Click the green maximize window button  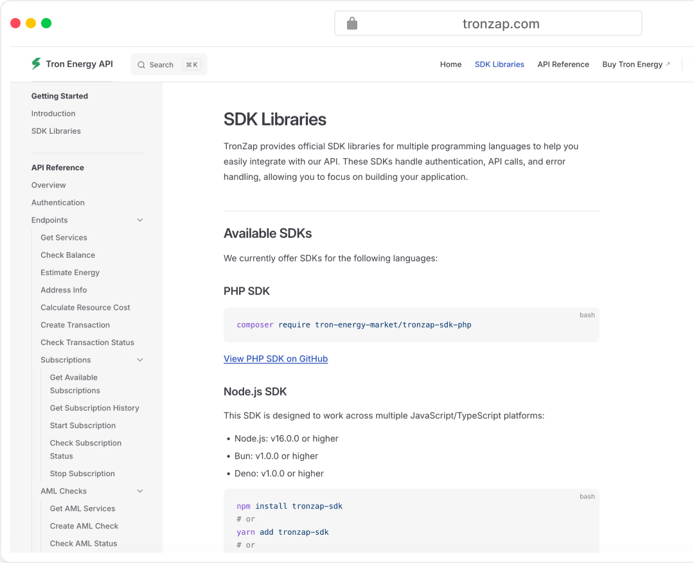46,23
